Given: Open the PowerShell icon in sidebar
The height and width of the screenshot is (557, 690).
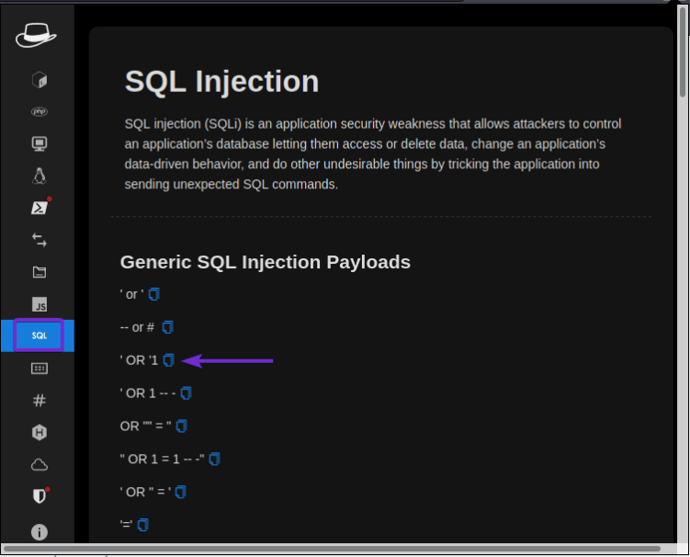Looking at the screenshot, I should point(39,208).
